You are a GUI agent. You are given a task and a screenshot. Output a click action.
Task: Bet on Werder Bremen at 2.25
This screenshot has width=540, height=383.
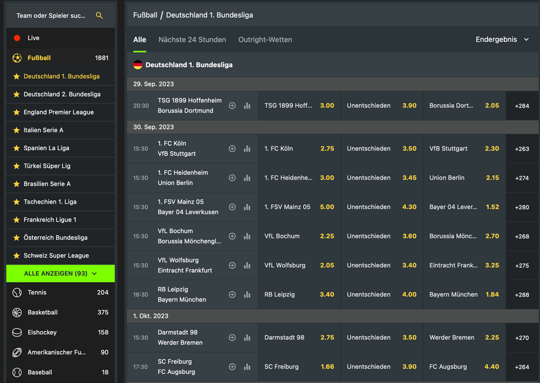[464, 338]
